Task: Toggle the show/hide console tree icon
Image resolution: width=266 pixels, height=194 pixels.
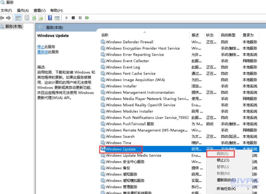Action: (x=18, y=18)
